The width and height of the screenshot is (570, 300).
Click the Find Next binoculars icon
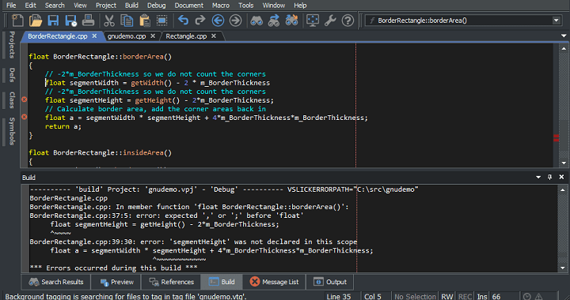tap(274, 21)
